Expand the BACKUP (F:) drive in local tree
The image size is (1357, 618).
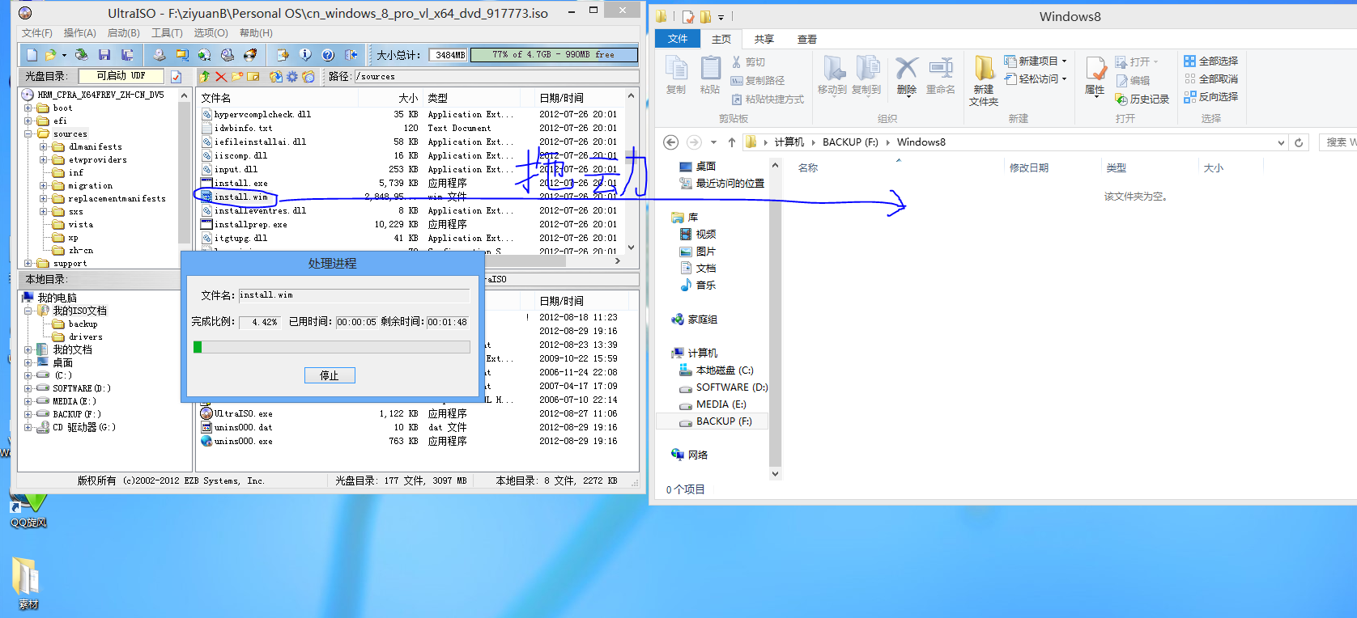pyautogui.click(x=28, y=414)
